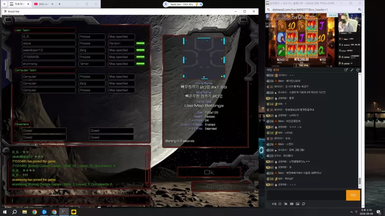Screen dimensions: 385x216
Task: Click Ok button in Brood War lobby
Action: (209, 173)
